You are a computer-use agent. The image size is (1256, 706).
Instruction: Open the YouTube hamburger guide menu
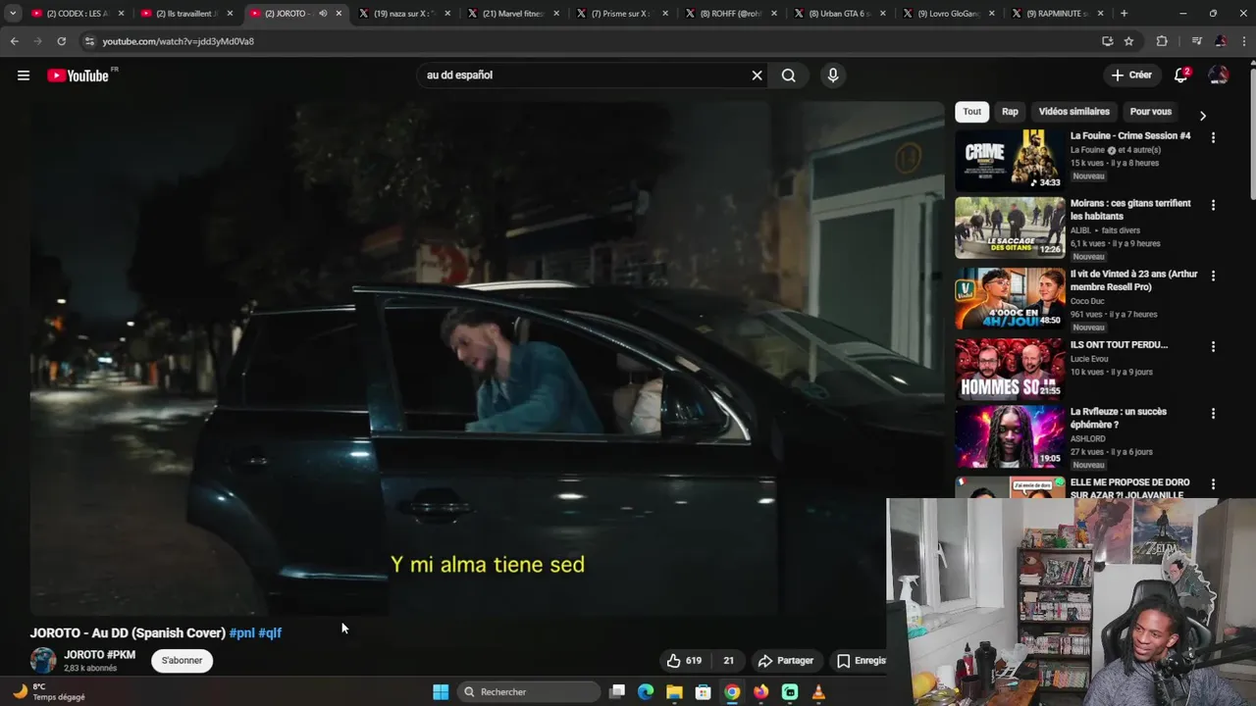click(x=24, y=76)
